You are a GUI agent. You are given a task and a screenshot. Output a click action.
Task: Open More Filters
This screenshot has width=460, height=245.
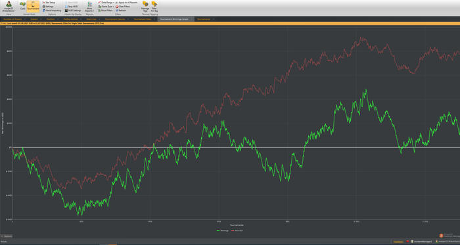point(106,11)
